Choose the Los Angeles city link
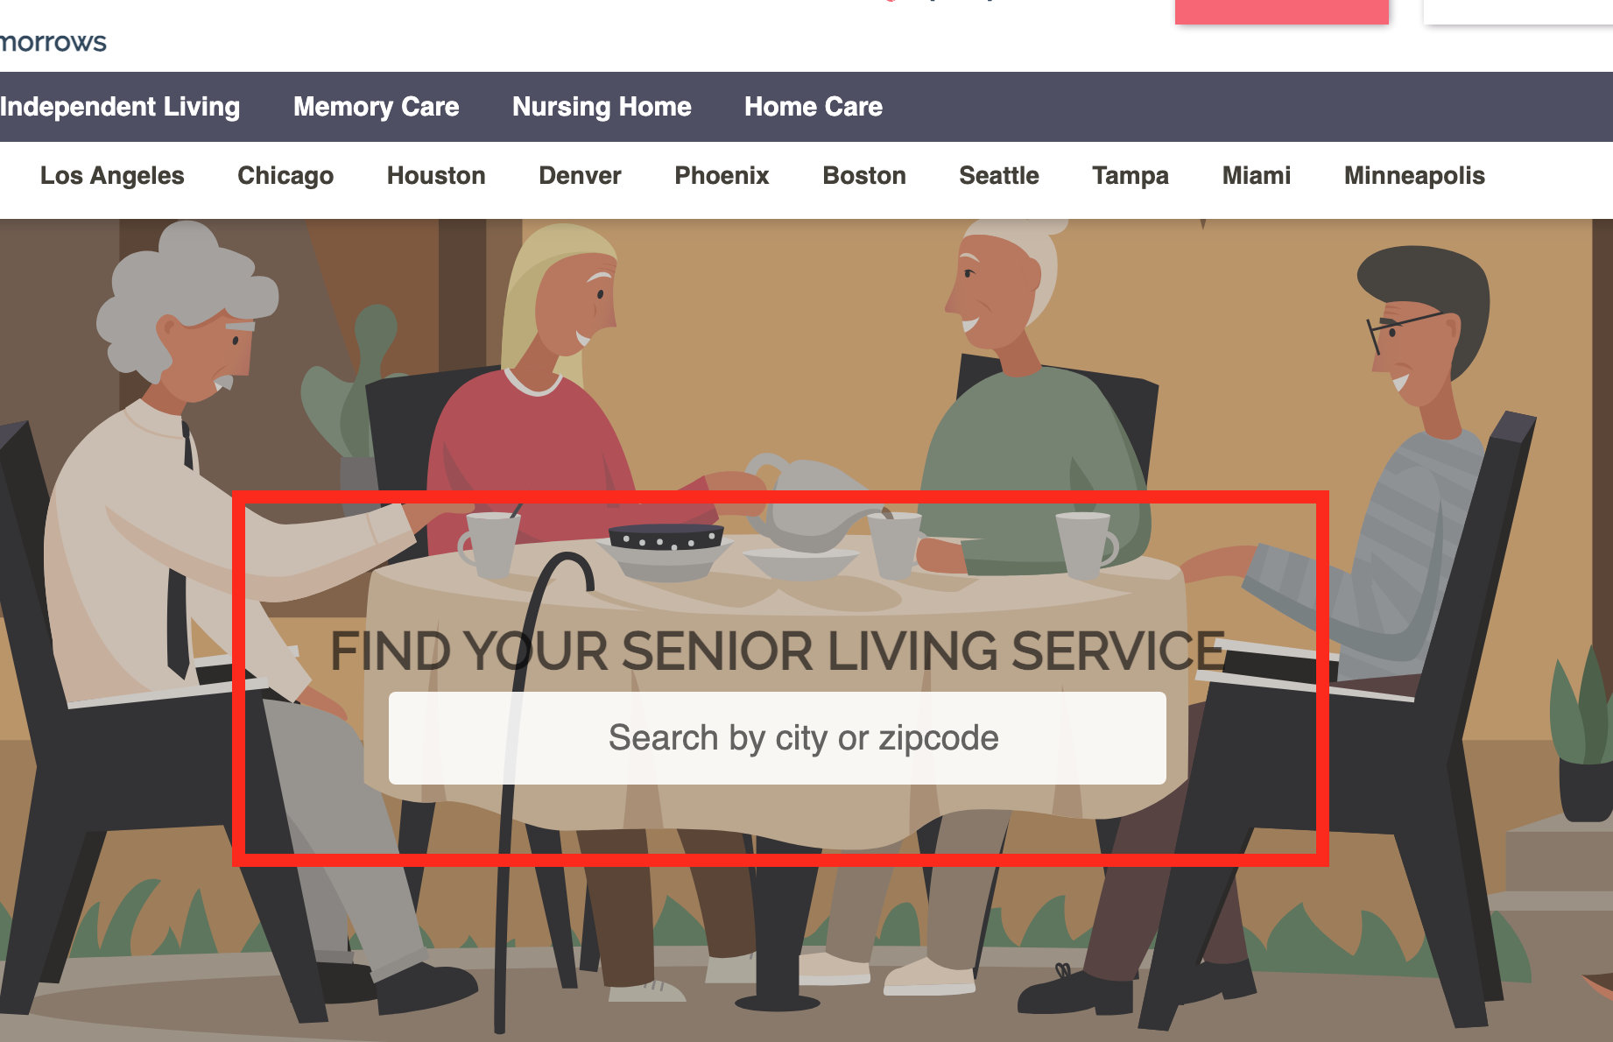The height and width of the screenshot is (1042, 1613). click(x=112, y=176)
